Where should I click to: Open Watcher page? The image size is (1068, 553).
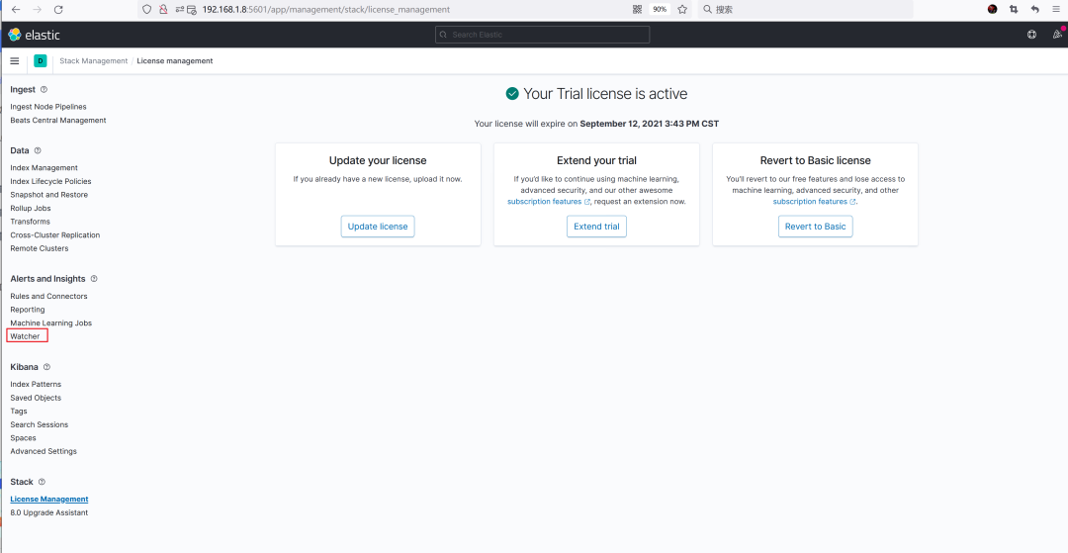[25, 336]
